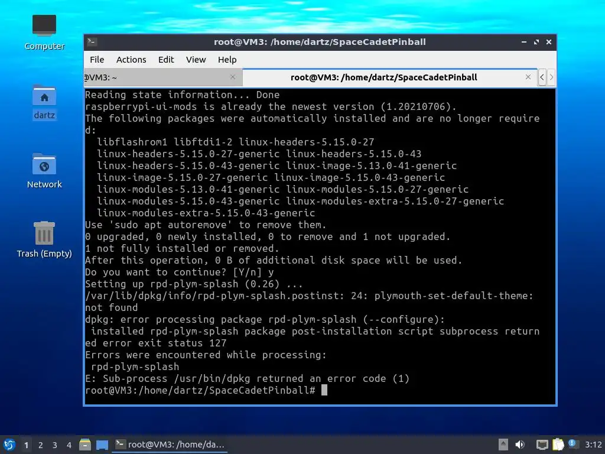Click the 'Setting up rpd-plym-splash (0.26)' line
Viewport: 605px width, 454px height.
[x=194, y=284]
